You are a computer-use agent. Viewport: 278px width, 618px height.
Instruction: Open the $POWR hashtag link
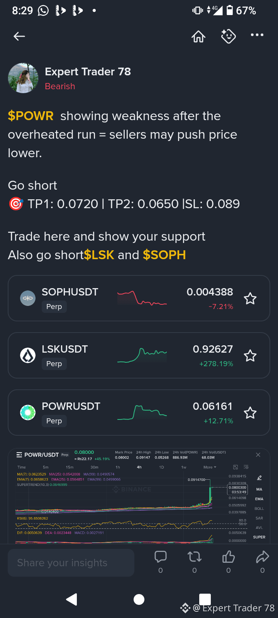[31, 116]
